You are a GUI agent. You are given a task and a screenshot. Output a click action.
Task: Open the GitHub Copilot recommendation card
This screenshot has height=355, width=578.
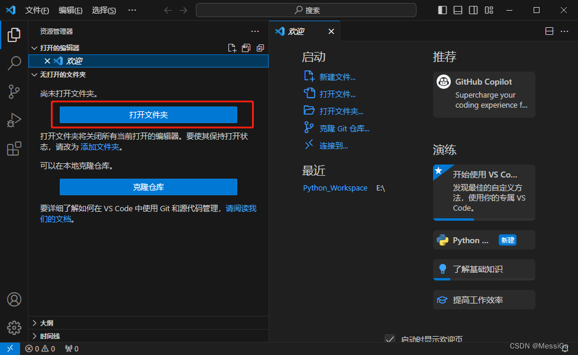coord(484,95)
